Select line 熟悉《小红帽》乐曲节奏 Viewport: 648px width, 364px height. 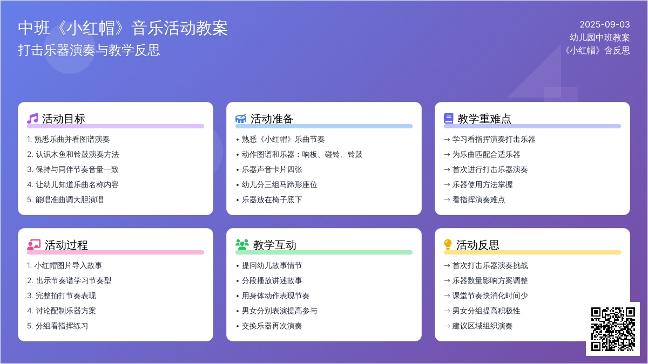pyautogui.click(x=280, y=139)
